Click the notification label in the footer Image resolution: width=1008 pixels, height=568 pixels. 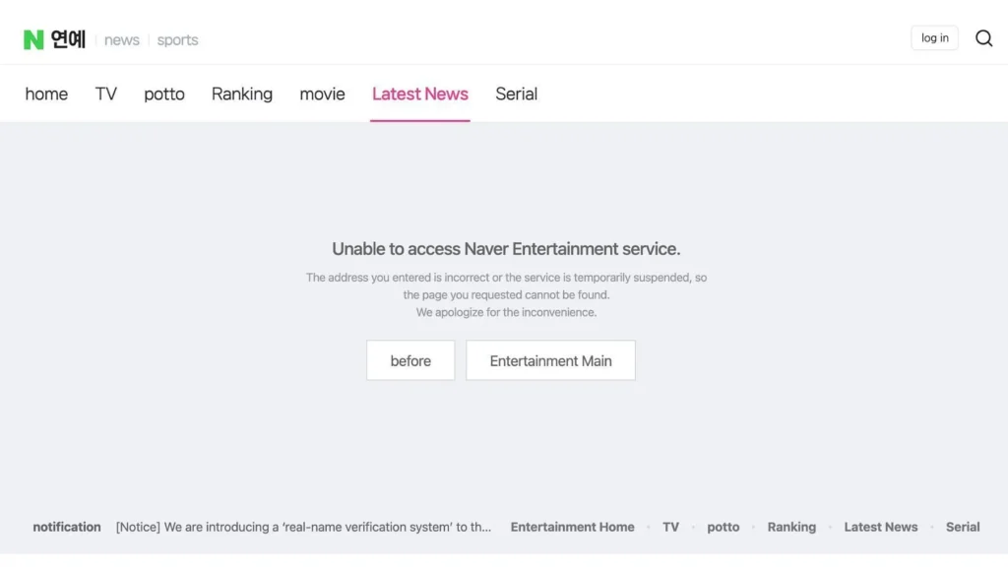pyautogui.click(x=67, y=527)
